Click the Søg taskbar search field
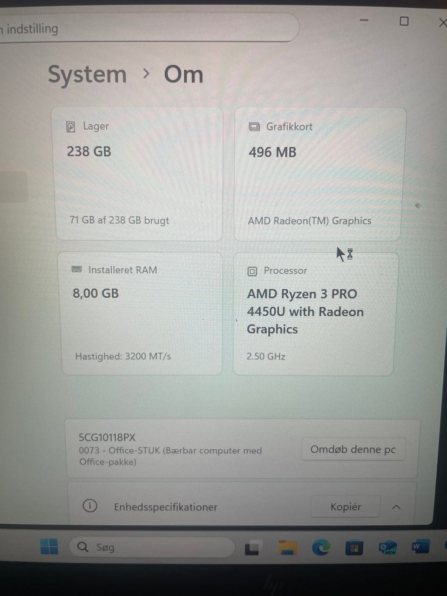Image resolution: width=447 pixels, height=596 pixels. [152, 547]
